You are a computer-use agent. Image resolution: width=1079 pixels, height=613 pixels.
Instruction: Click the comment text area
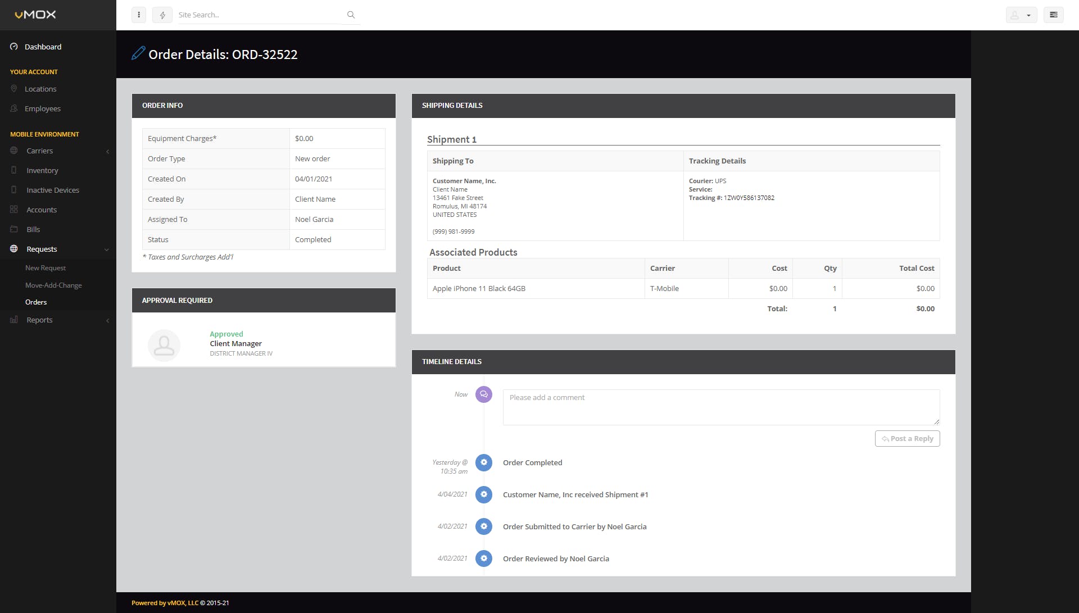pos(720,407)
